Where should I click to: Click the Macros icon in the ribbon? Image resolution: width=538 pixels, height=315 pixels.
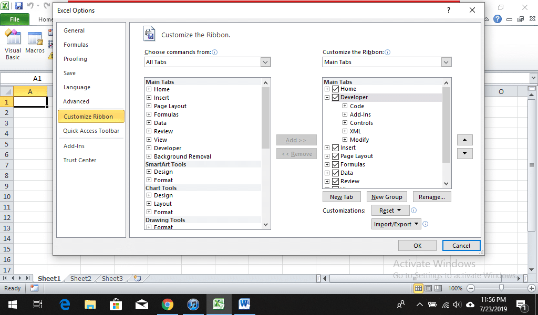35,43
